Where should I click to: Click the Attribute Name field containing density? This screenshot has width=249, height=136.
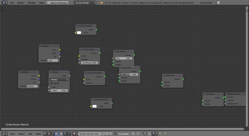click(32, 86)
